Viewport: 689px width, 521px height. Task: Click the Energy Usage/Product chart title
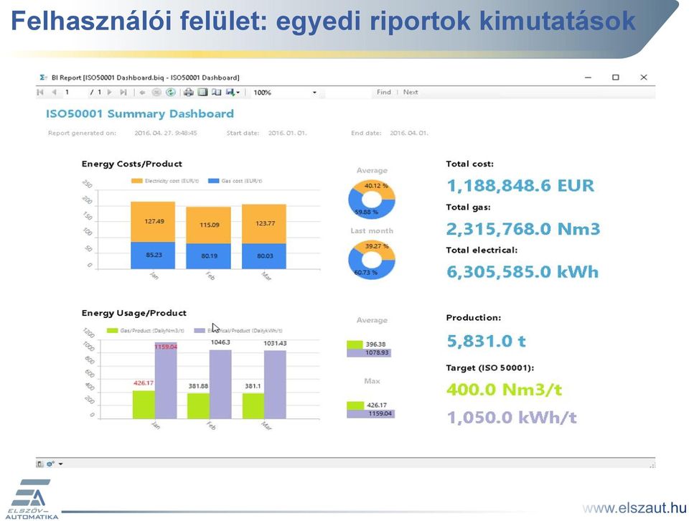pyautogui.click(x=134, y=313)
